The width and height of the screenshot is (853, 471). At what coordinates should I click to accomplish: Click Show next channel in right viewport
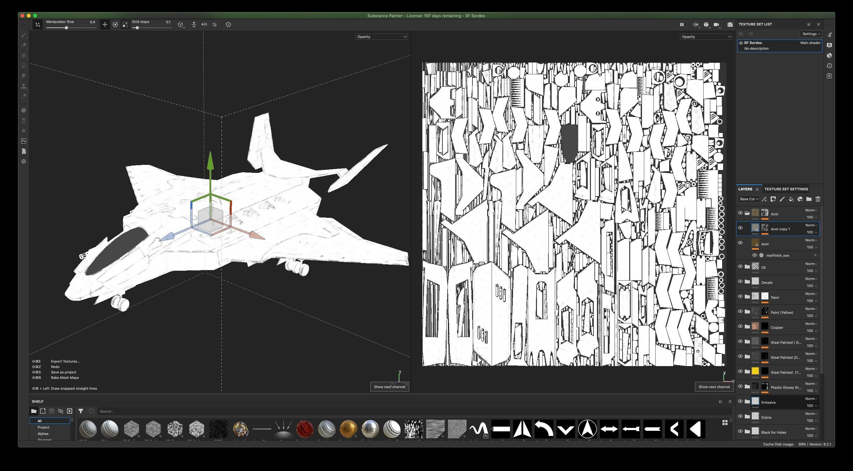tap(714, 387)
